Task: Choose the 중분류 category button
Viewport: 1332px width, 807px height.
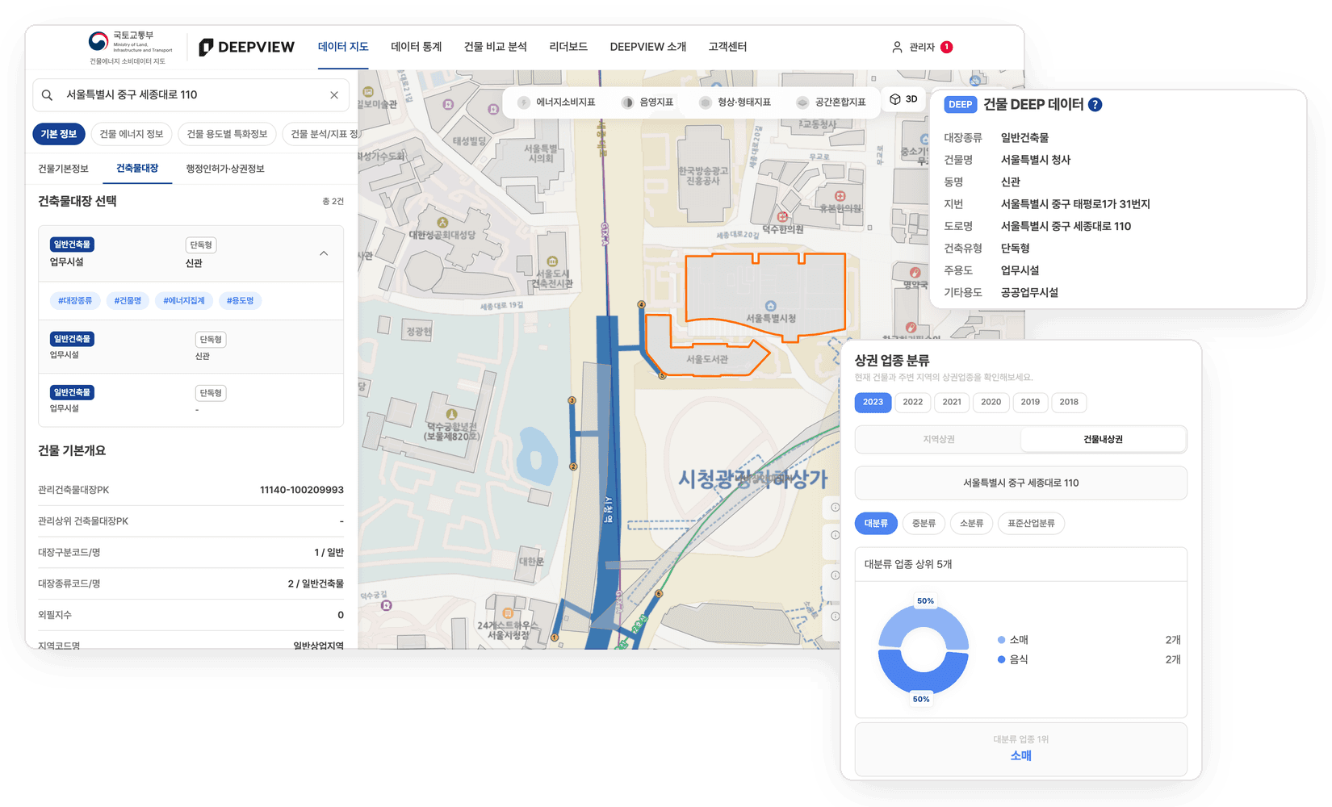Action: click(x=924, y=523)
